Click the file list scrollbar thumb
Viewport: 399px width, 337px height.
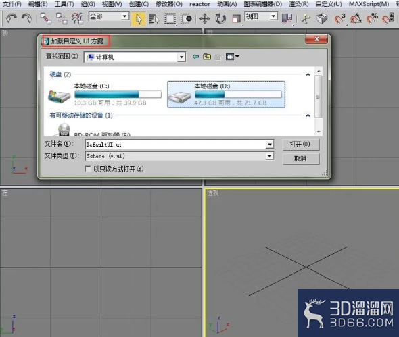319,97
